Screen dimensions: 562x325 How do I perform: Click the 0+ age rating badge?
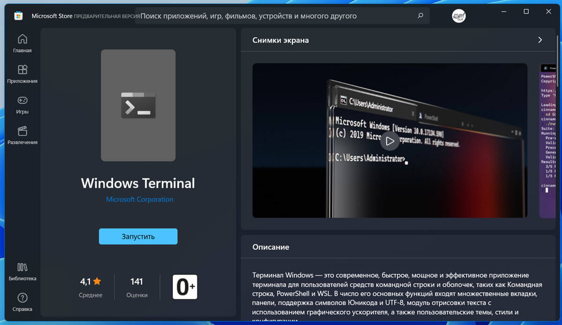click(x=185, y=287)
